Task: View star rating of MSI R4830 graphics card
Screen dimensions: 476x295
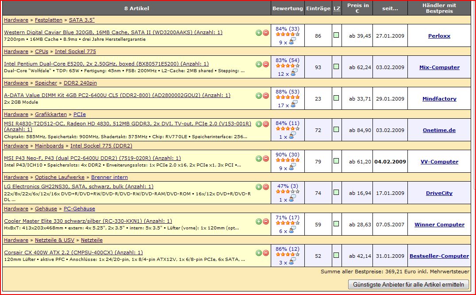Action: (x=288, y=128)
